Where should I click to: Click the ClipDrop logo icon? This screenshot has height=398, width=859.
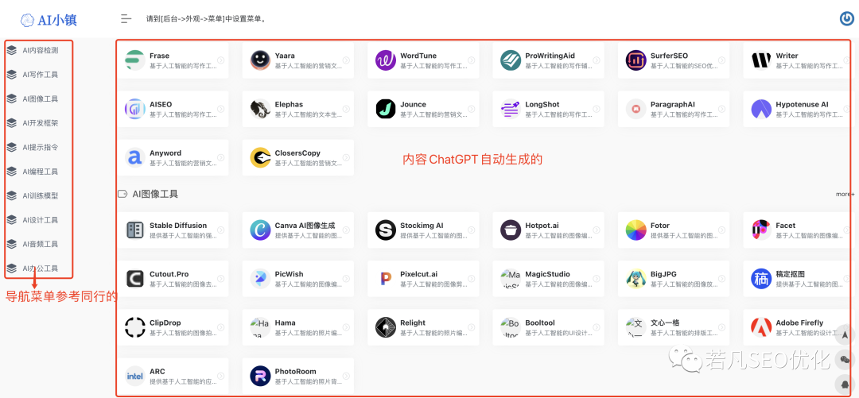coord(134,327)
